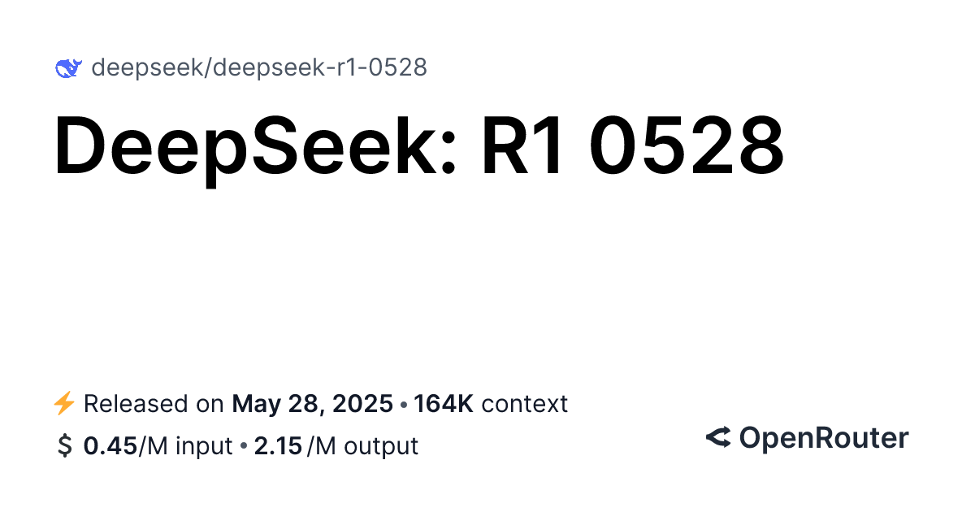Click the dollar sign pricing icon

(63, 446)
